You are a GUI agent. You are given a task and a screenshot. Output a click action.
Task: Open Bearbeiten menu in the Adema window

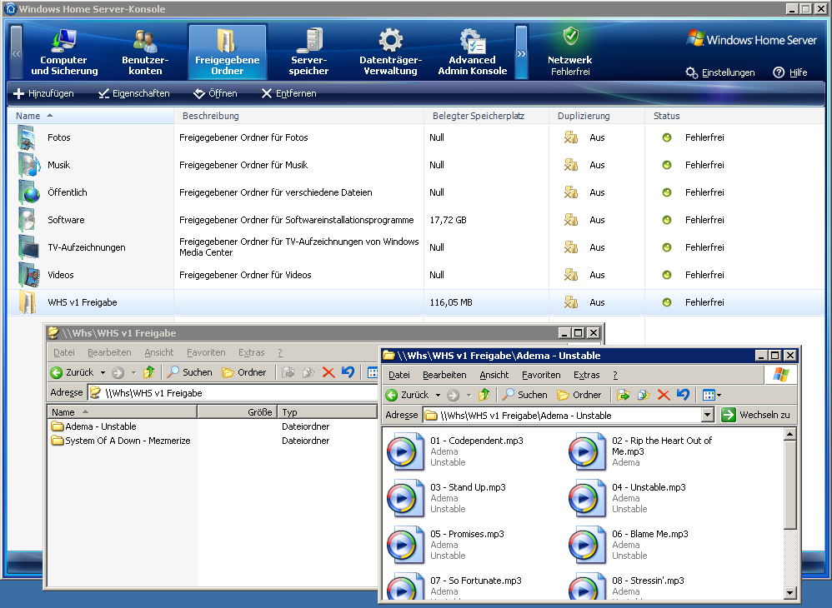(x=444, y=375)
